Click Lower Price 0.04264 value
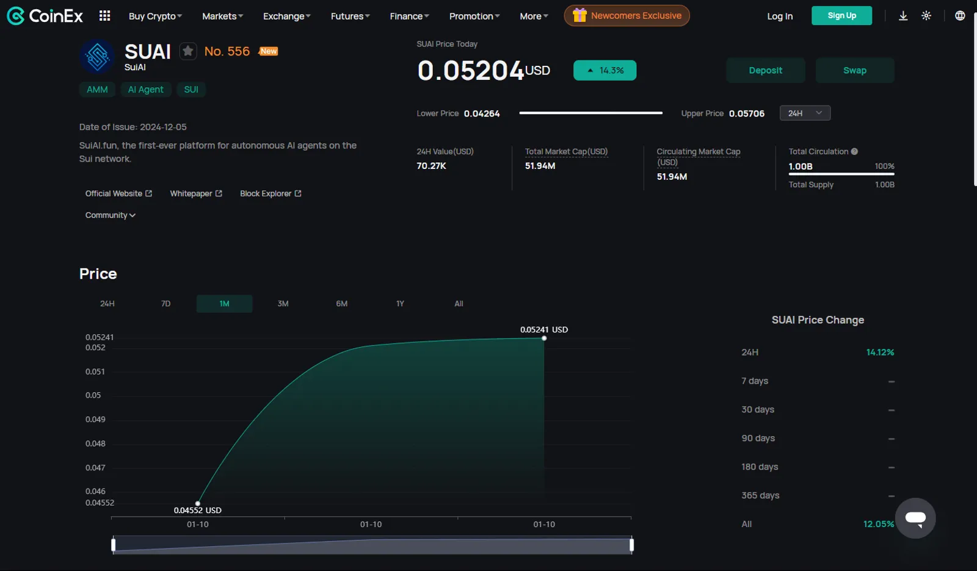This screenshot has width=977, height=571. [482, 113]
